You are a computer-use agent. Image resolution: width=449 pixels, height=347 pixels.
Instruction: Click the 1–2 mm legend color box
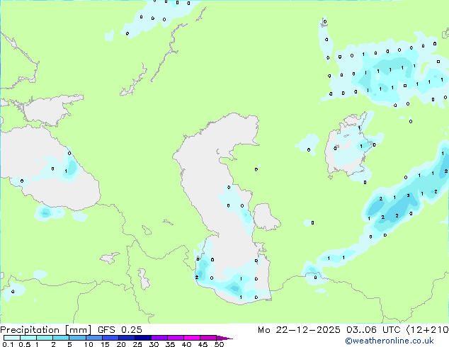(x=45, y=338)
